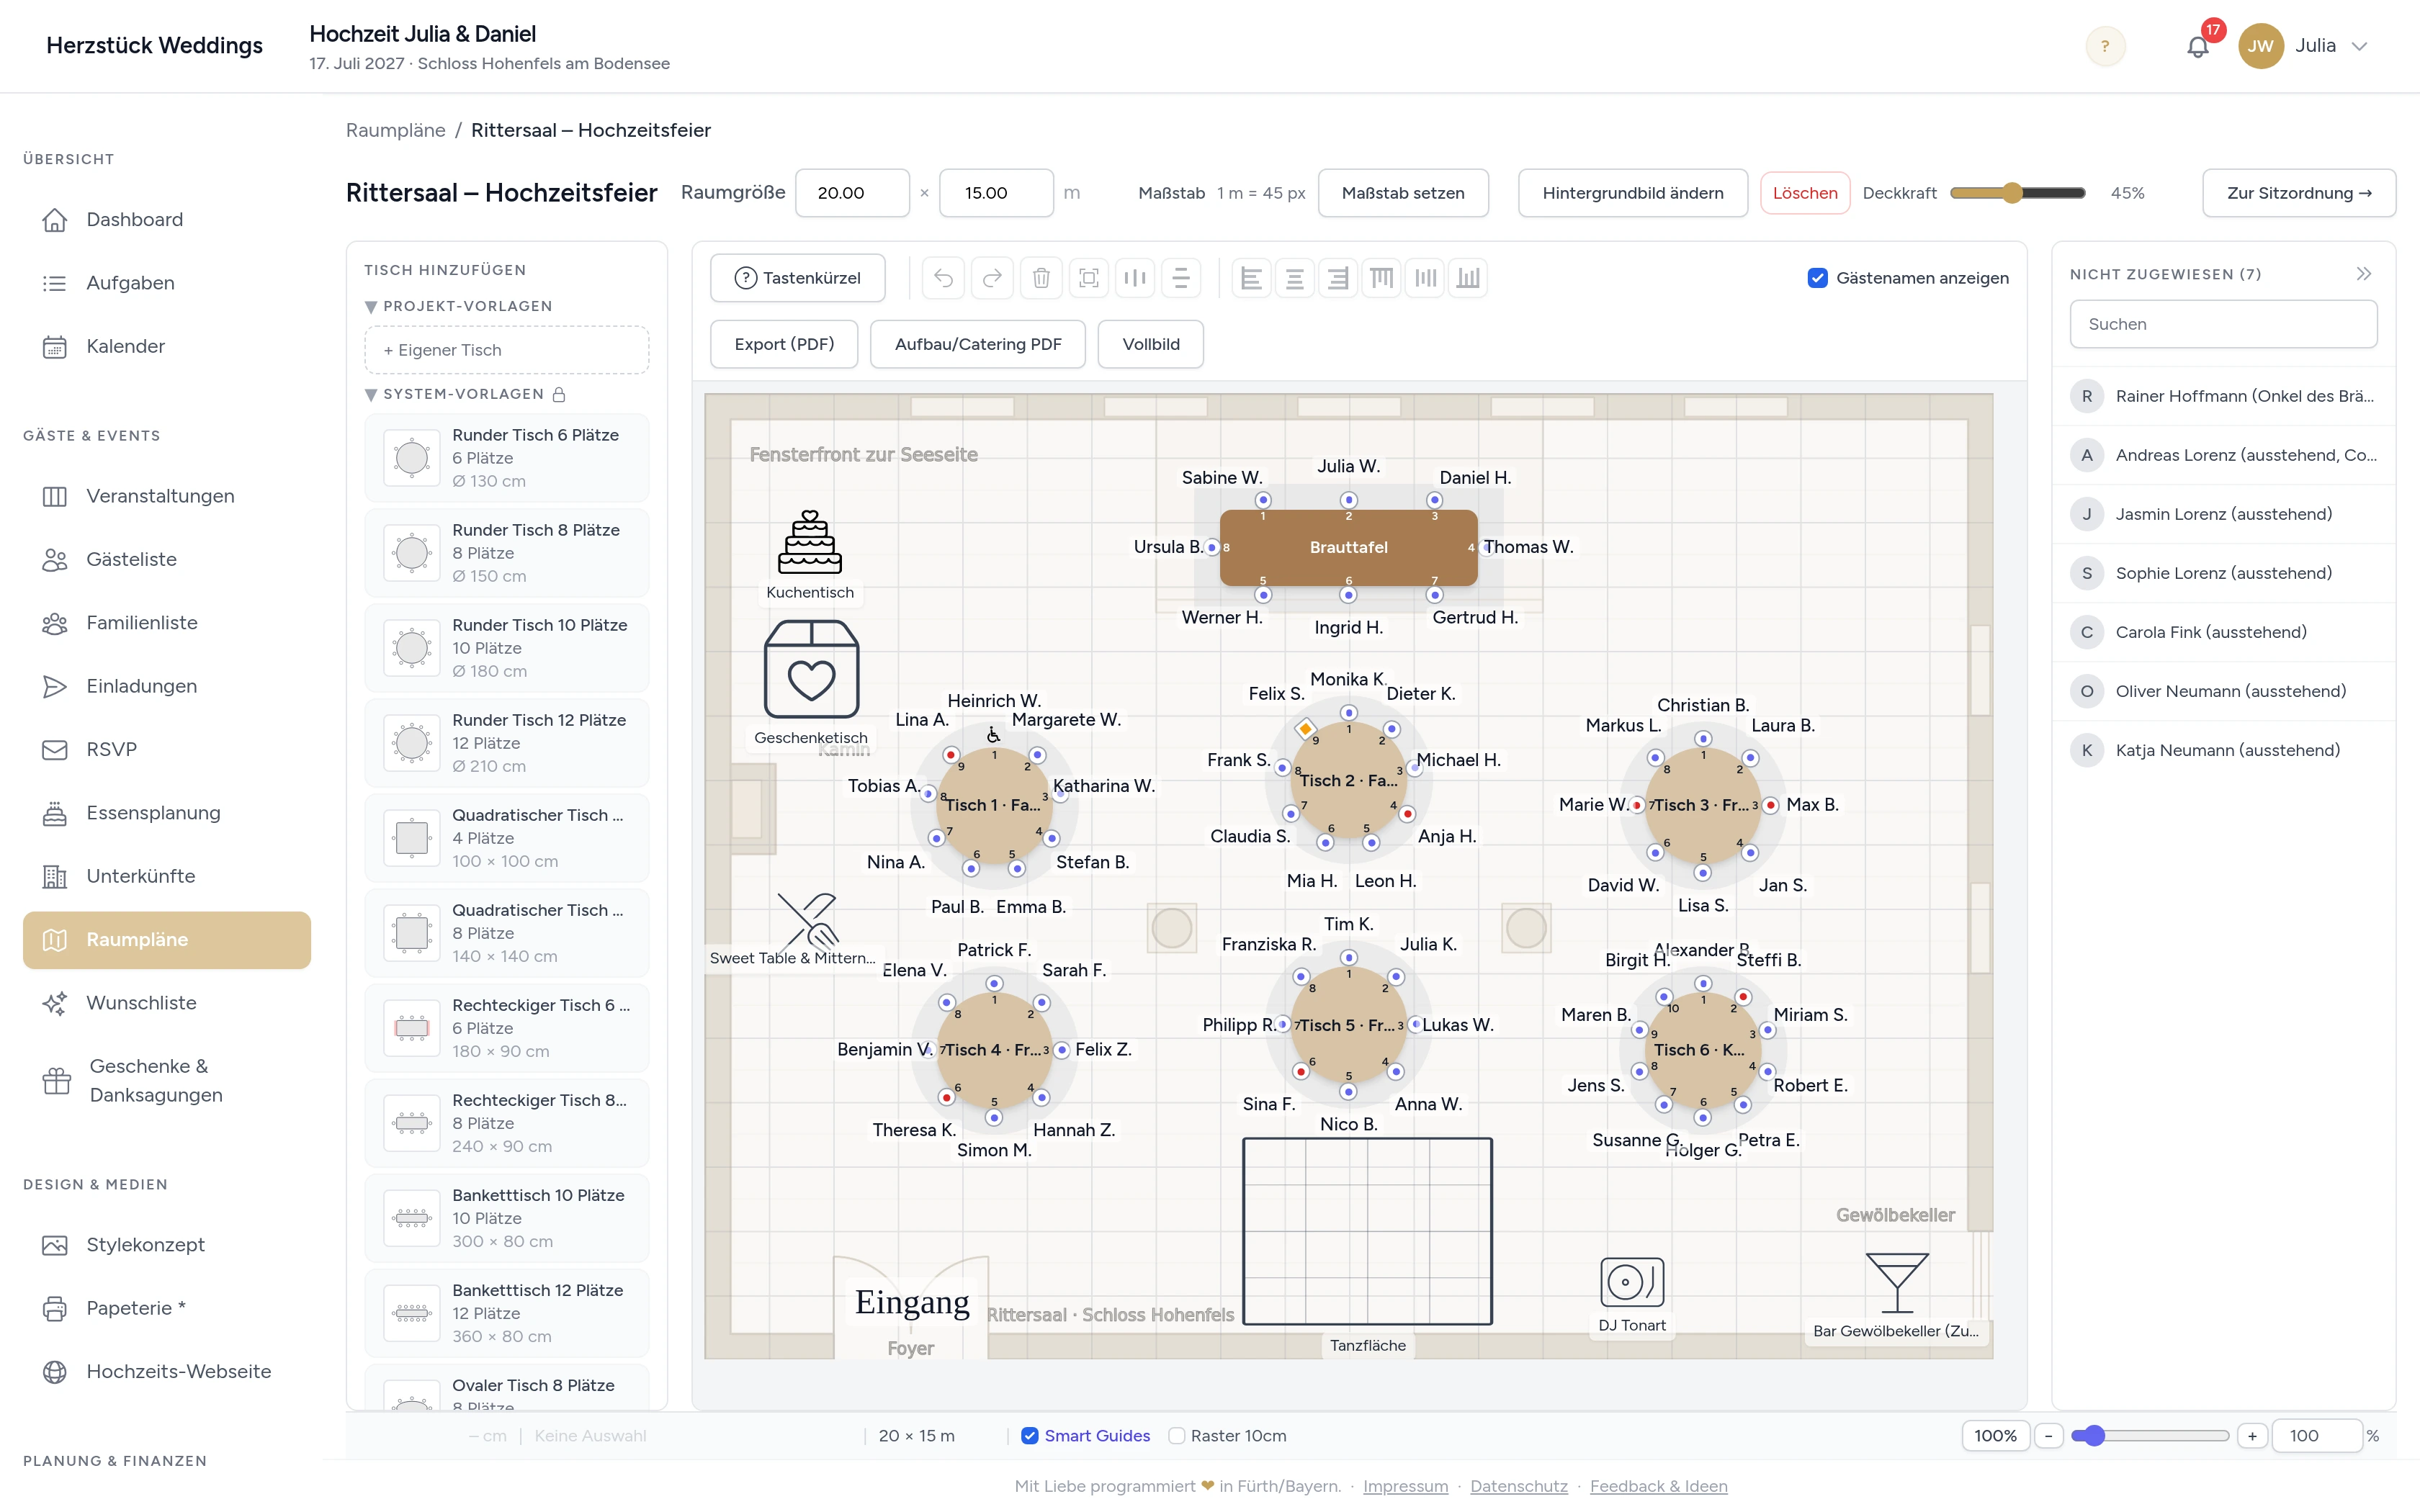Screen dimensions: 2420x1512
Task: Click the Export (PDF) button
Action: [784, 344]
